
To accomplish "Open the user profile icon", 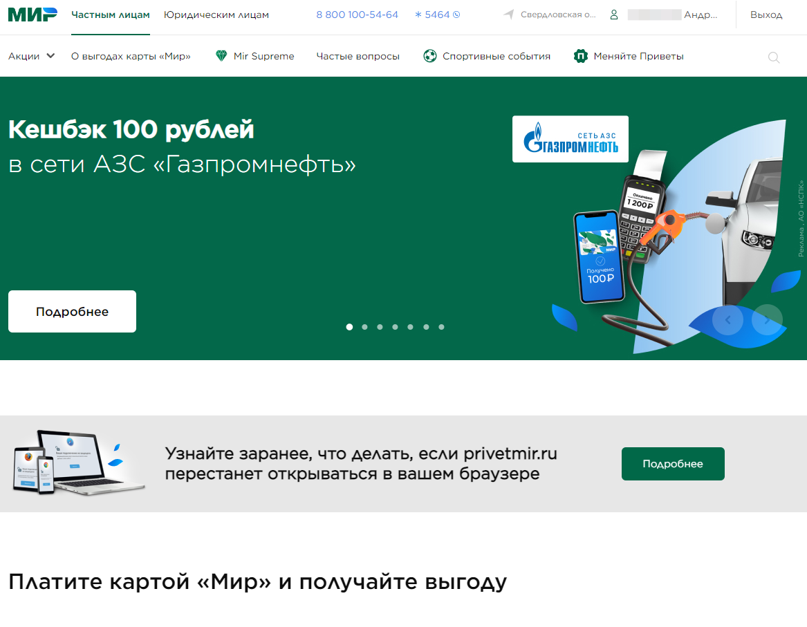I will [x=614, y=14].
